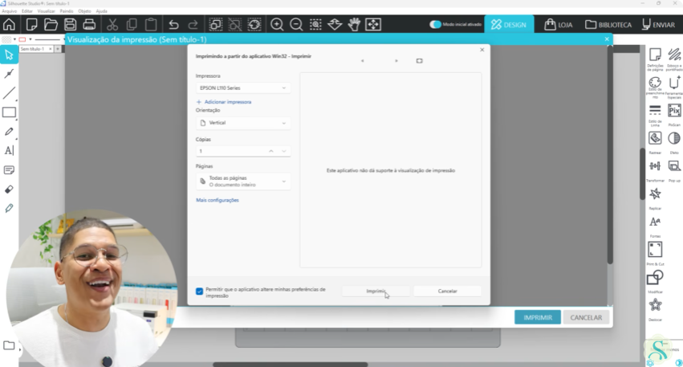The height and width of the screenshot is (367, 683).
Task: Click the transparent fill color swatch
Action: click(x=6, y=39)
